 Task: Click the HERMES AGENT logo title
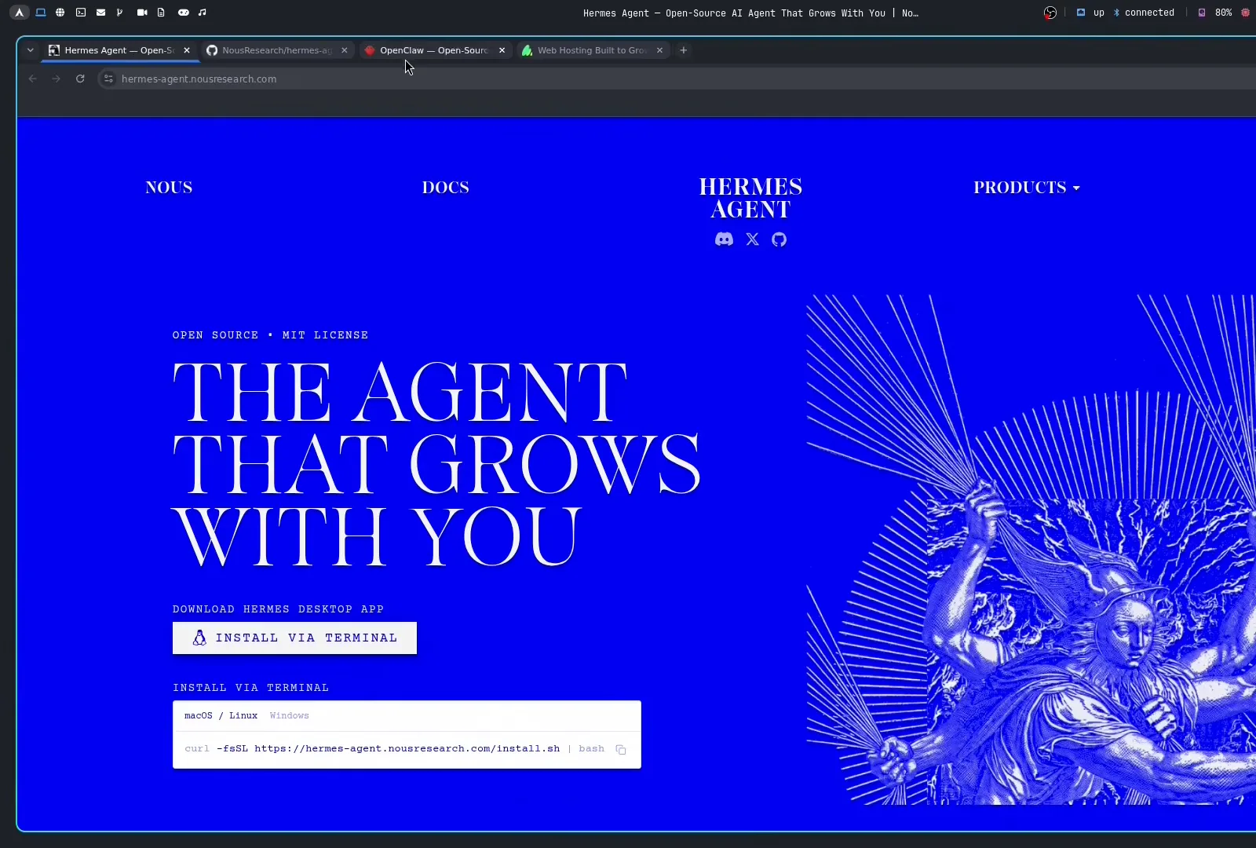pyautogui.click(x=750, y=198)
